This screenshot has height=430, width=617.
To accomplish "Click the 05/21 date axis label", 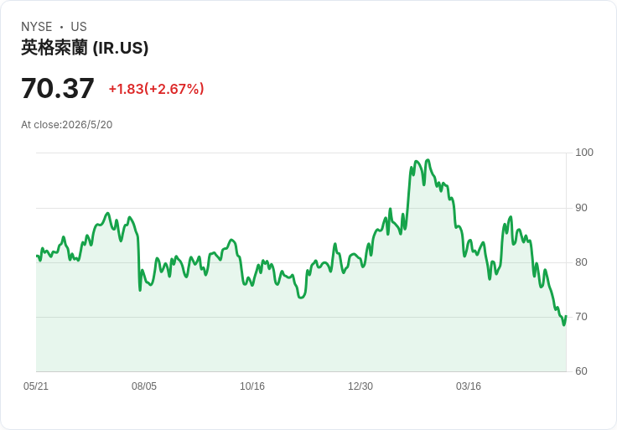I will point(36,386).
